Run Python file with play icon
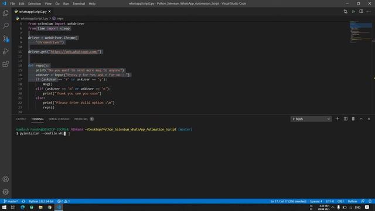 (x=353, y=12)
